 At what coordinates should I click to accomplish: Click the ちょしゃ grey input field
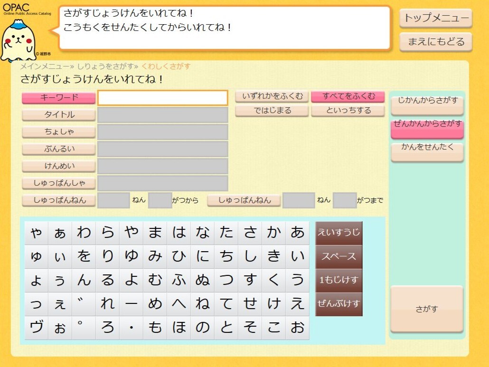163,132
